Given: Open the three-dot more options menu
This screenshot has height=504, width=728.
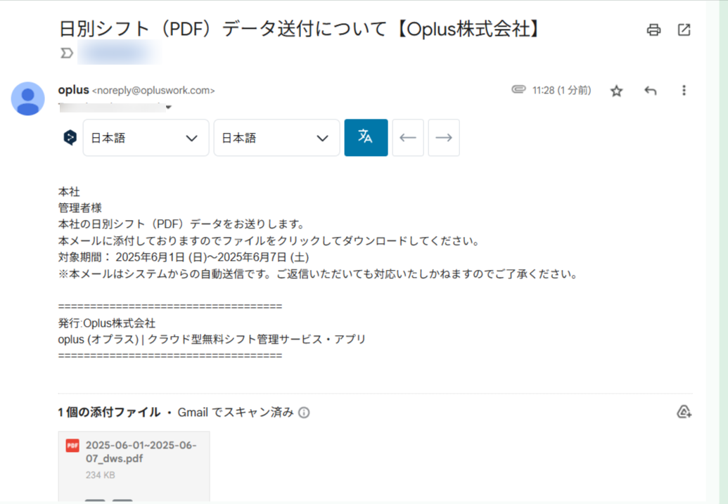Looking at the screenshot, I should coord(684,91).
